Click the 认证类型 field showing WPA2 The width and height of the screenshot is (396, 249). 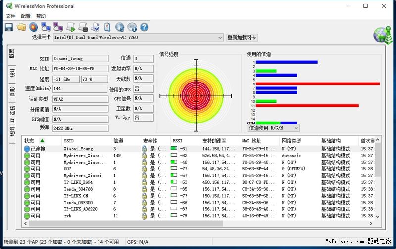point(81,99)
